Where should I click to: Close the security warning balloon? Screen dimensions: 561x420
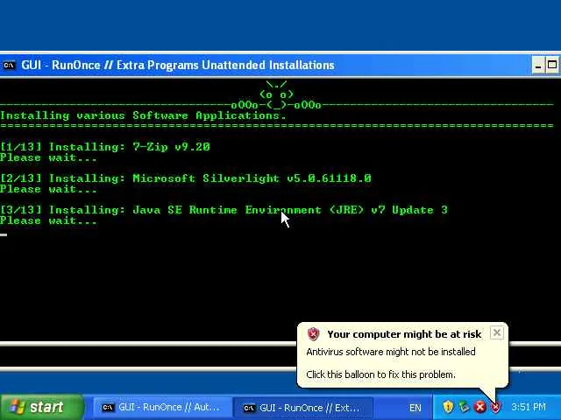(497, 332)
